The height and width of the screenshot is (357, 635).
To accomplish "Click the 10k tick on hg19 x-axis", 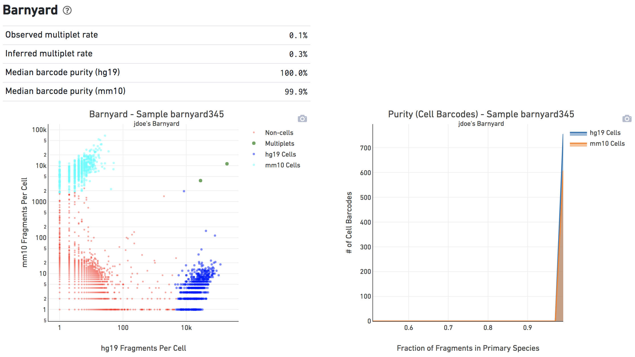I will 186,328.
